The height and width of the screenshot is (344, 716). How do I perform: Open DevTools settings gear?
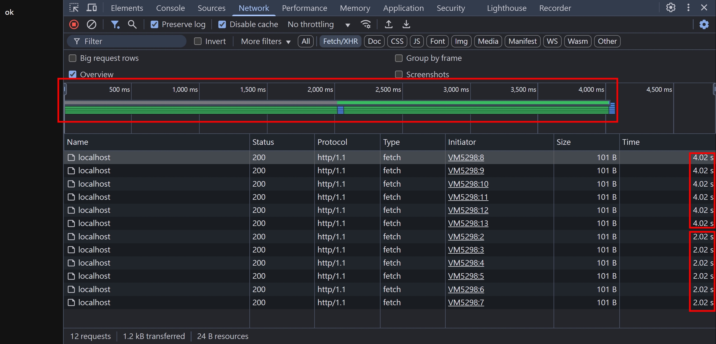click(671, 8)
